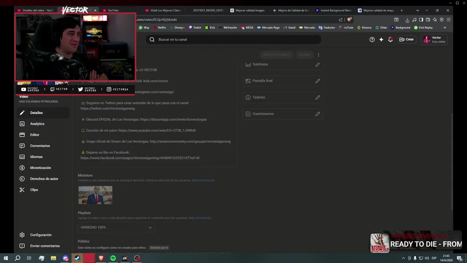Viewport: 467px width, 263px height.
Task: Open Spotify from the taskbar
Action: (x=113, y=258)
